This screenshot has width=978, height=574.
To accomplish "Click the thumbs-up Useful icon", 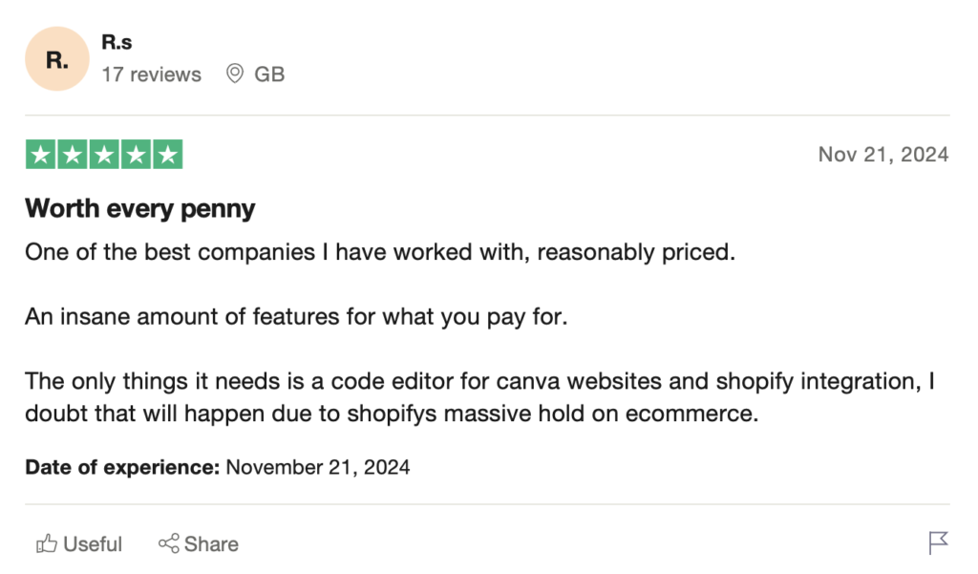I will pyautogui.click(x=46, y=544).
